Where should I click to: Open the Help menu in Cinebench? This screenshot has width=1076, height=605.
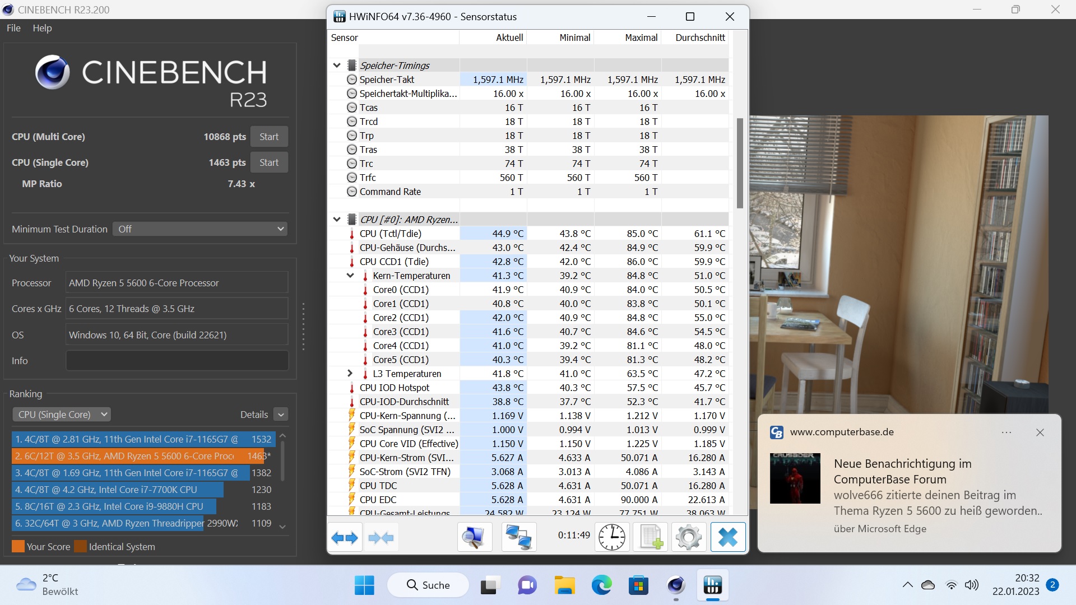42,28
